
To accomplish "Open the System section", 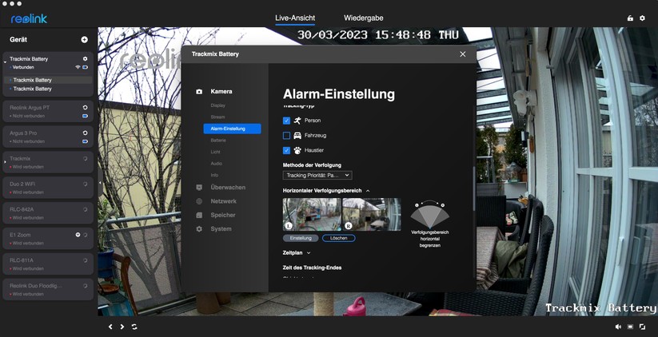I will coord(221,229).
